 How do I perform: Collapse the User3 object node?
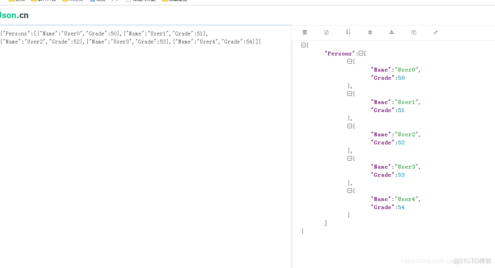point(350,158)
